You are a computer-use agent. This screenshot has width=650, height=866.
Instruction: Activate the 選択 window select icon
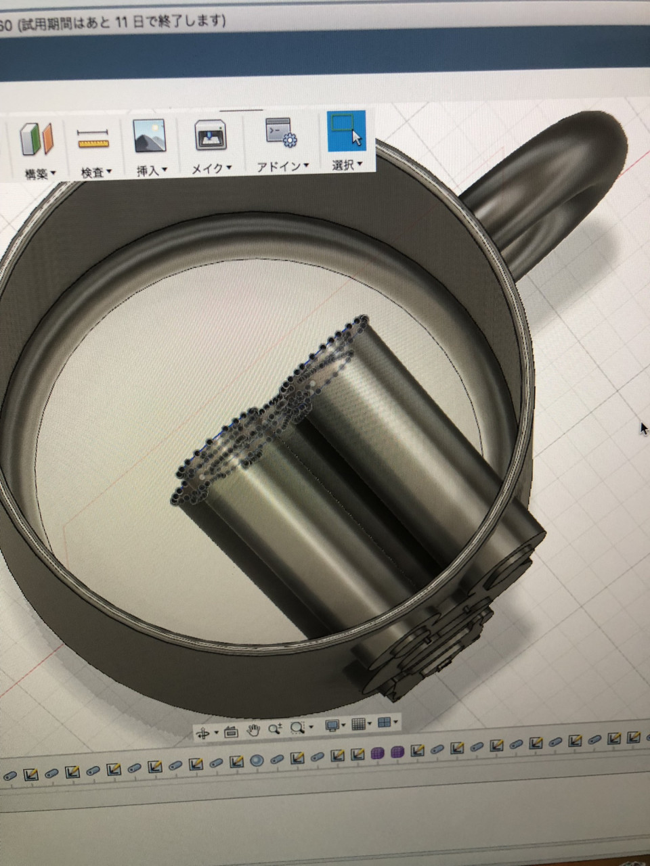tap(347, 131)
